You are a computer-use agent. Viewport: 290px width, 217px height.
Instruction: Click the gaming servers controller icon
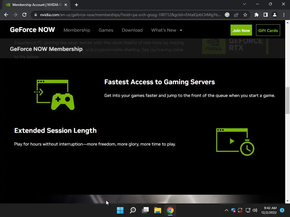coord(55,95)
